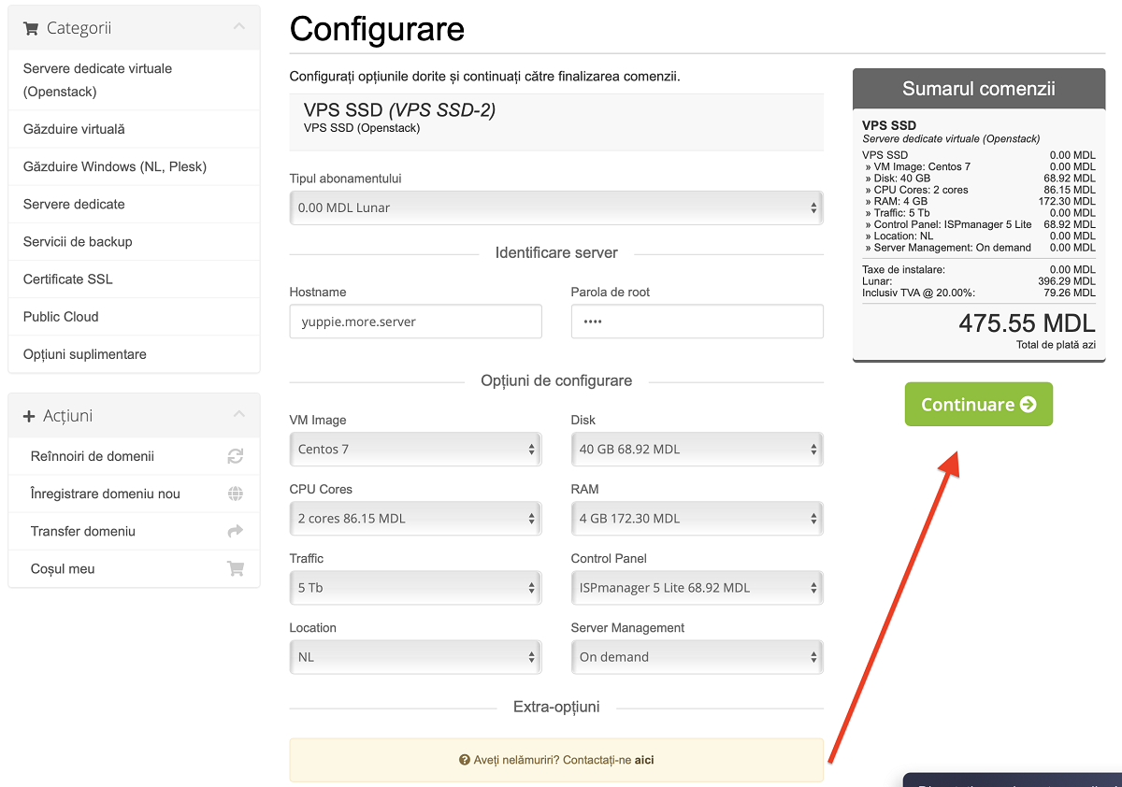Screen dimensions: 1122x787
Task: Collapse the Categorii panel chevron
Action: [x=239, y=27]
